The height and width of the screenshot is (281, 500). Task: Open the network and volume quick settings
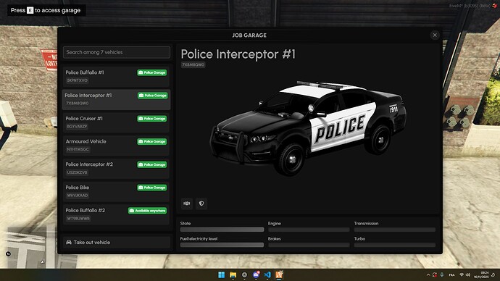[x=464, y=274]
